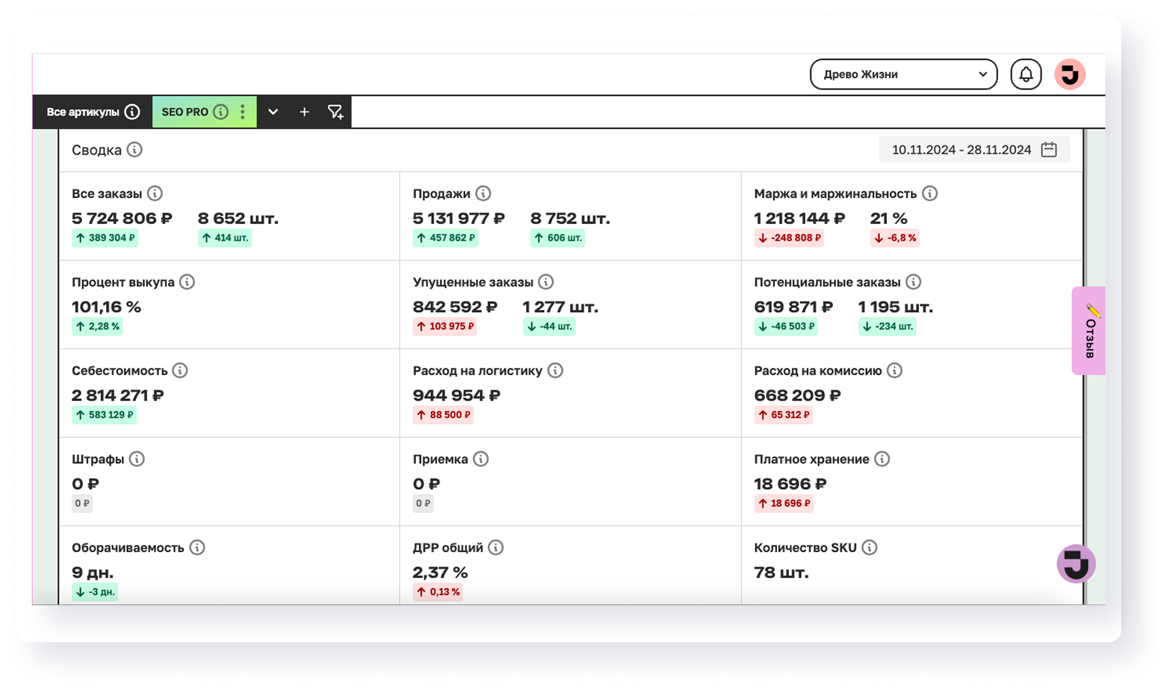This screenshot has height=690, width=1169.
Task: Select the -3 дн. turnover change badge
Action: [x=95, y=592]
